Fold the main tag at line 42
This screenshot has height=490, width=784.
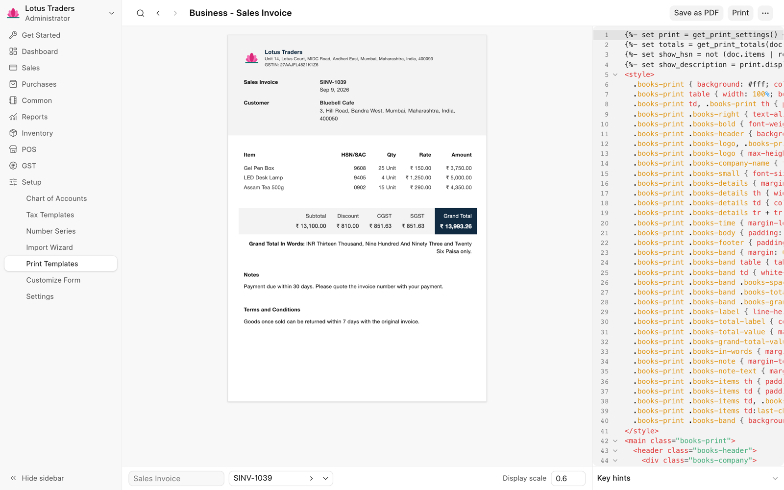point(615,441)
